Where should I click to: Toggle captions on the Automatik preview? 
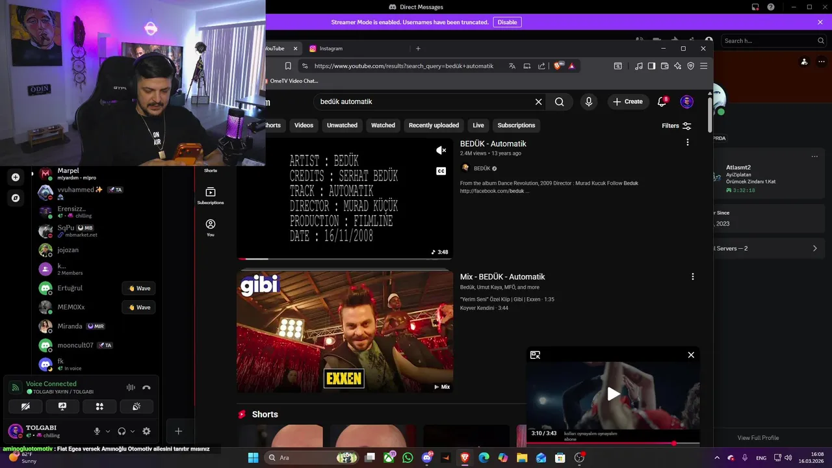pyautogui.click(x=441, y=171)
